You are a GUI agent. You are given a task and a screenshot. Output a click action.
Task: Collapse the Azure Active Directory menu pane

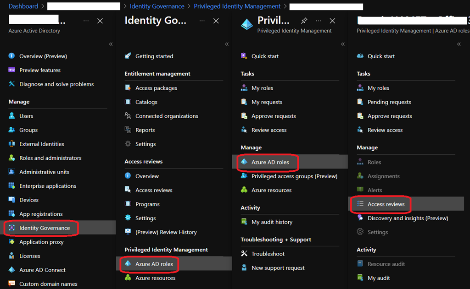click(x=111, y=44)
